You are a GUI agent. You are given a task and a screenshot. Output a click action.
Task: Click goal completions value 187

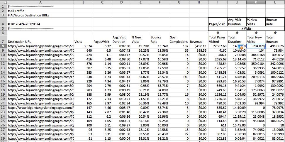tap(179, 46)
